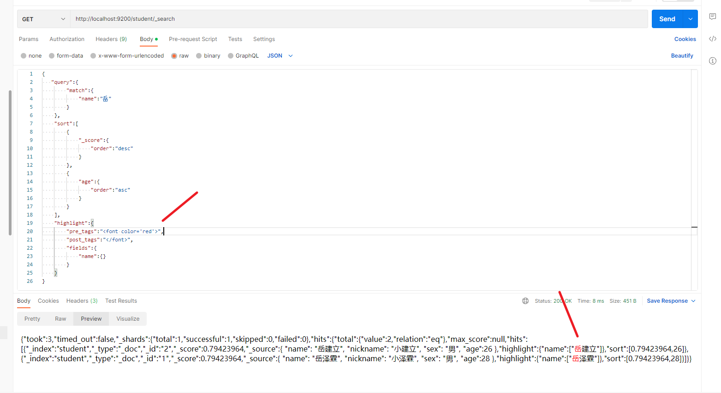The image size is (721, 393).
Task: Click the "post_tags" line in editor
Action: (x=100, y=240)
